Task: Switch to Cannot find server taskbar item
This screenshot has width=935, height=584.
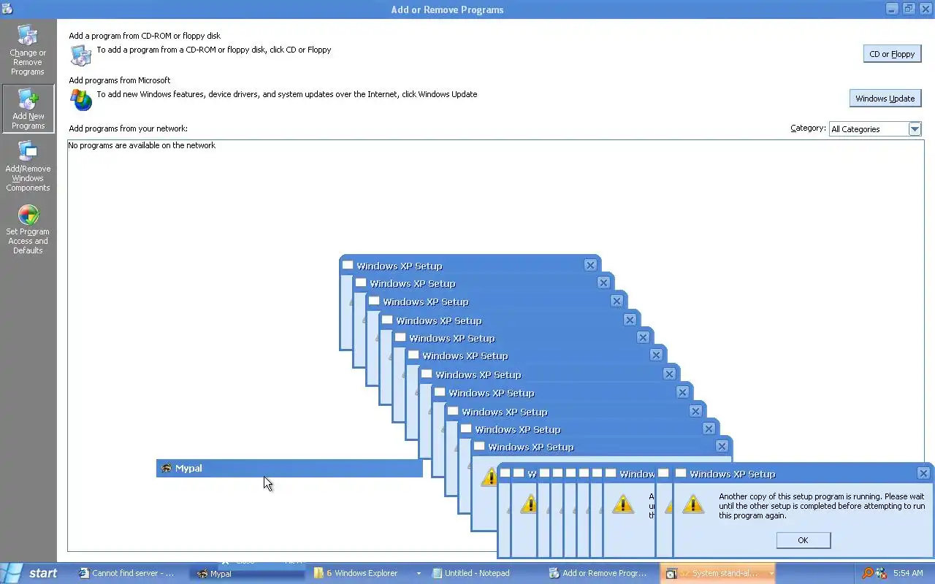Action: tap(132, 573)
